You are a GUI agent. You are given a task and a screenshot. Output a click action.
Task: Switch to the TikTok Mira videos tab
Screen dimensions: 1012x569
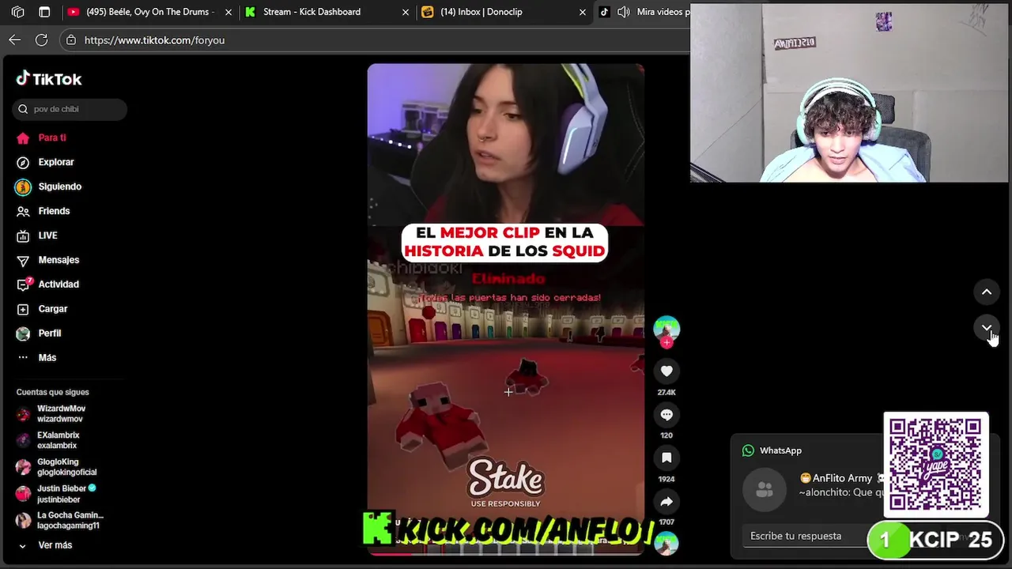(x=663, y=12)
